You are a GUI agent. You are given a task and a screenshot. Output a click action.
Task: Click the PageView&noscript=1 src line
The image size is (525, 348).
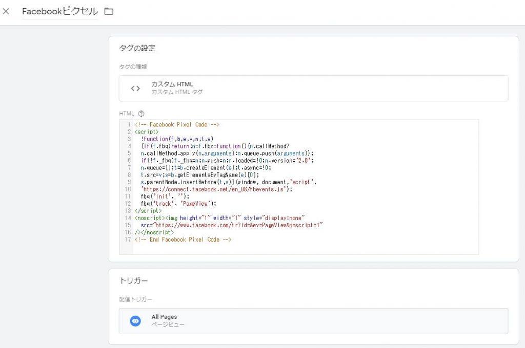tap(232, 225)
